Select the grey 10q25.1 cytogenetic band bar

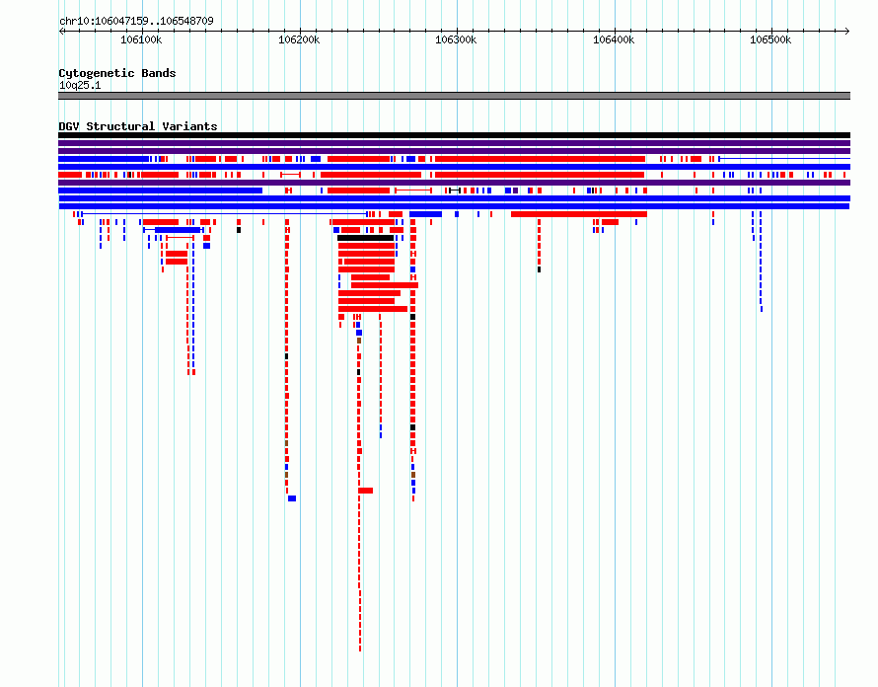point(454,96)
